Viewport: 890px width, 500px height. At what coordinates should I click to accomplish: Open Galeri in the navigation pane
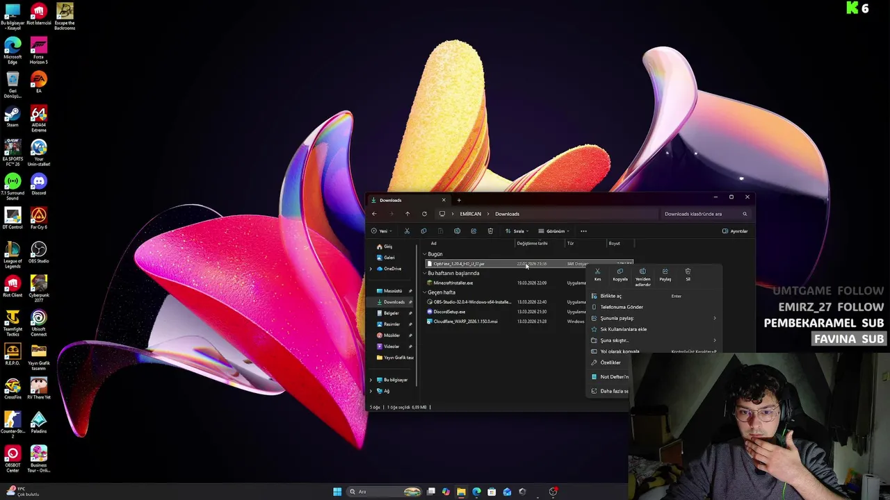pyautogui.click(x=389, y=258)
